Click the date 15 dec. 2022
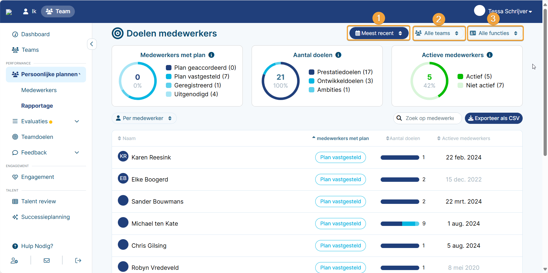The width and height of the screenshot is (548, 273). coord(464,180)
